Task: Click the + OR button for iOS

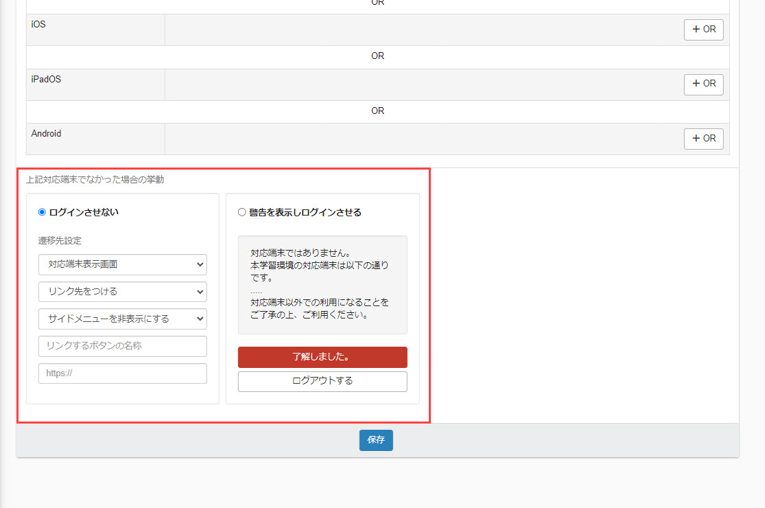Action: 703,30
